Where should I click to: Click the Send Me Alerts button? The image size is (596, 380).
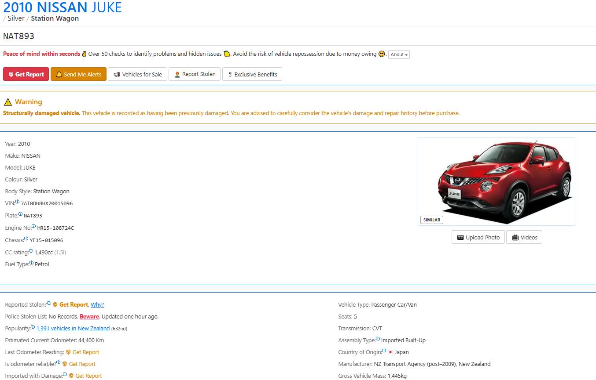[x=78, y=74]
